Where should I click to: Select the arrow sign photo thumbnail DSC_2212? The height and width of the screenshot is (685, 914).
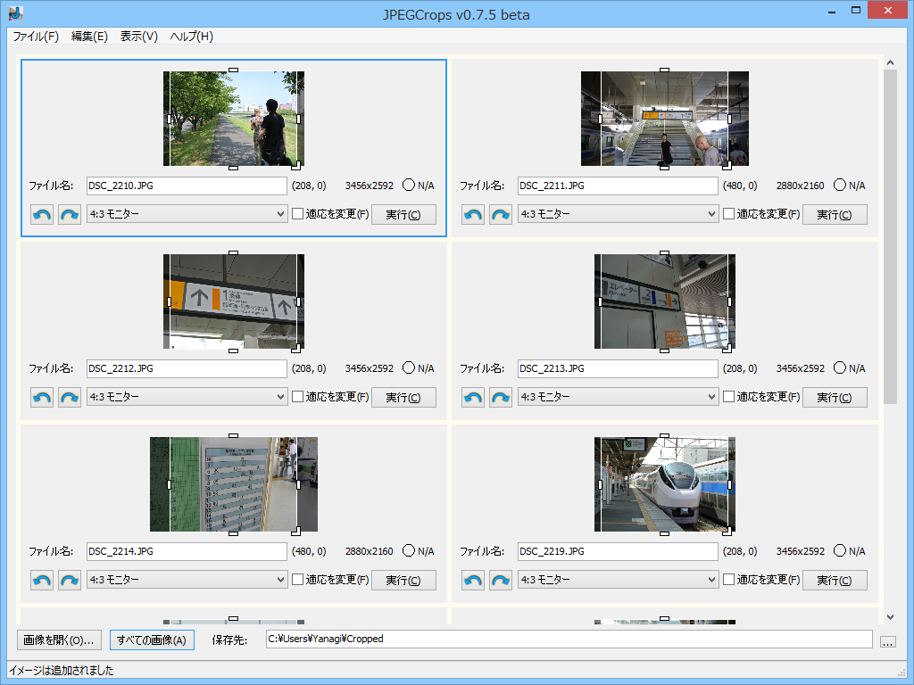click(233, 301)
